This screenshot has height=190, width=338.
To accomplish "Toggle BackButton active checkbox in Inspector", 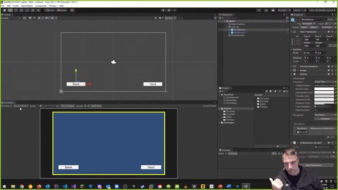I will tap(299, 20).
